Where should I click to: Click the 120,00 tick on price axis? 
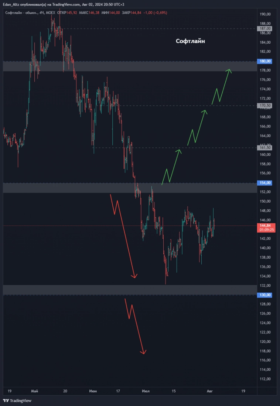coord(265,342)
